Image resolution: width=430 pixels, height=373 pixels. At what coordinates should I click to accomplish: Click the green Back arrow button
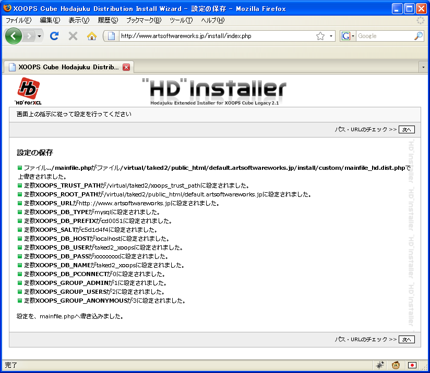point(14,36)
